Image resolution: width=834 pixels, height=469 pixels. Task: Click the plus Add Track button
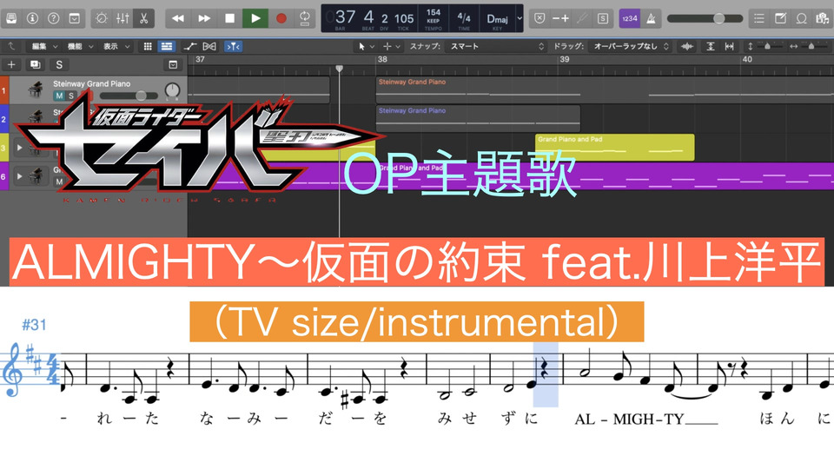[x=11, y=64]
